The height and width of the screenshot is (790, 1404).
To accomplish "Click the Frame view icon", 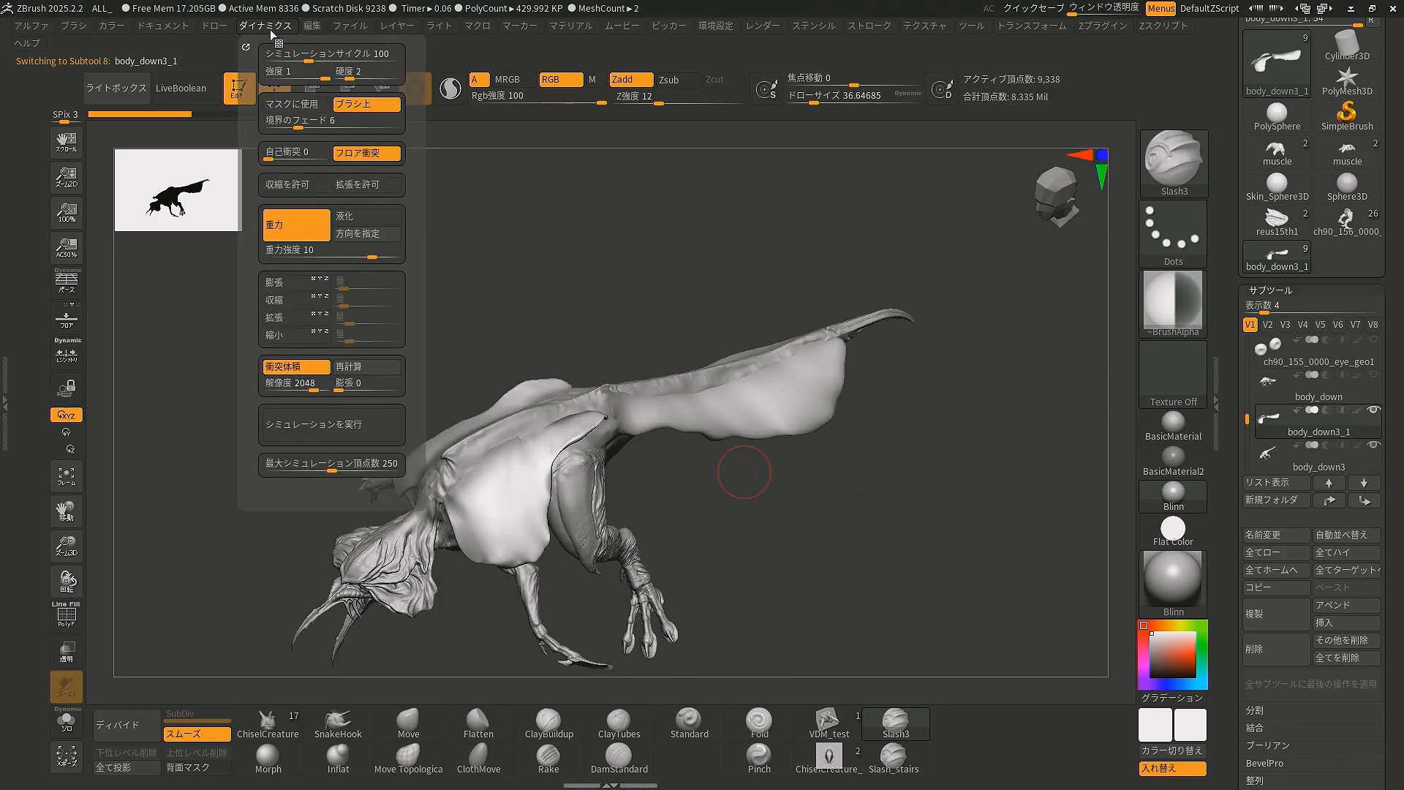I will [67, 476].
